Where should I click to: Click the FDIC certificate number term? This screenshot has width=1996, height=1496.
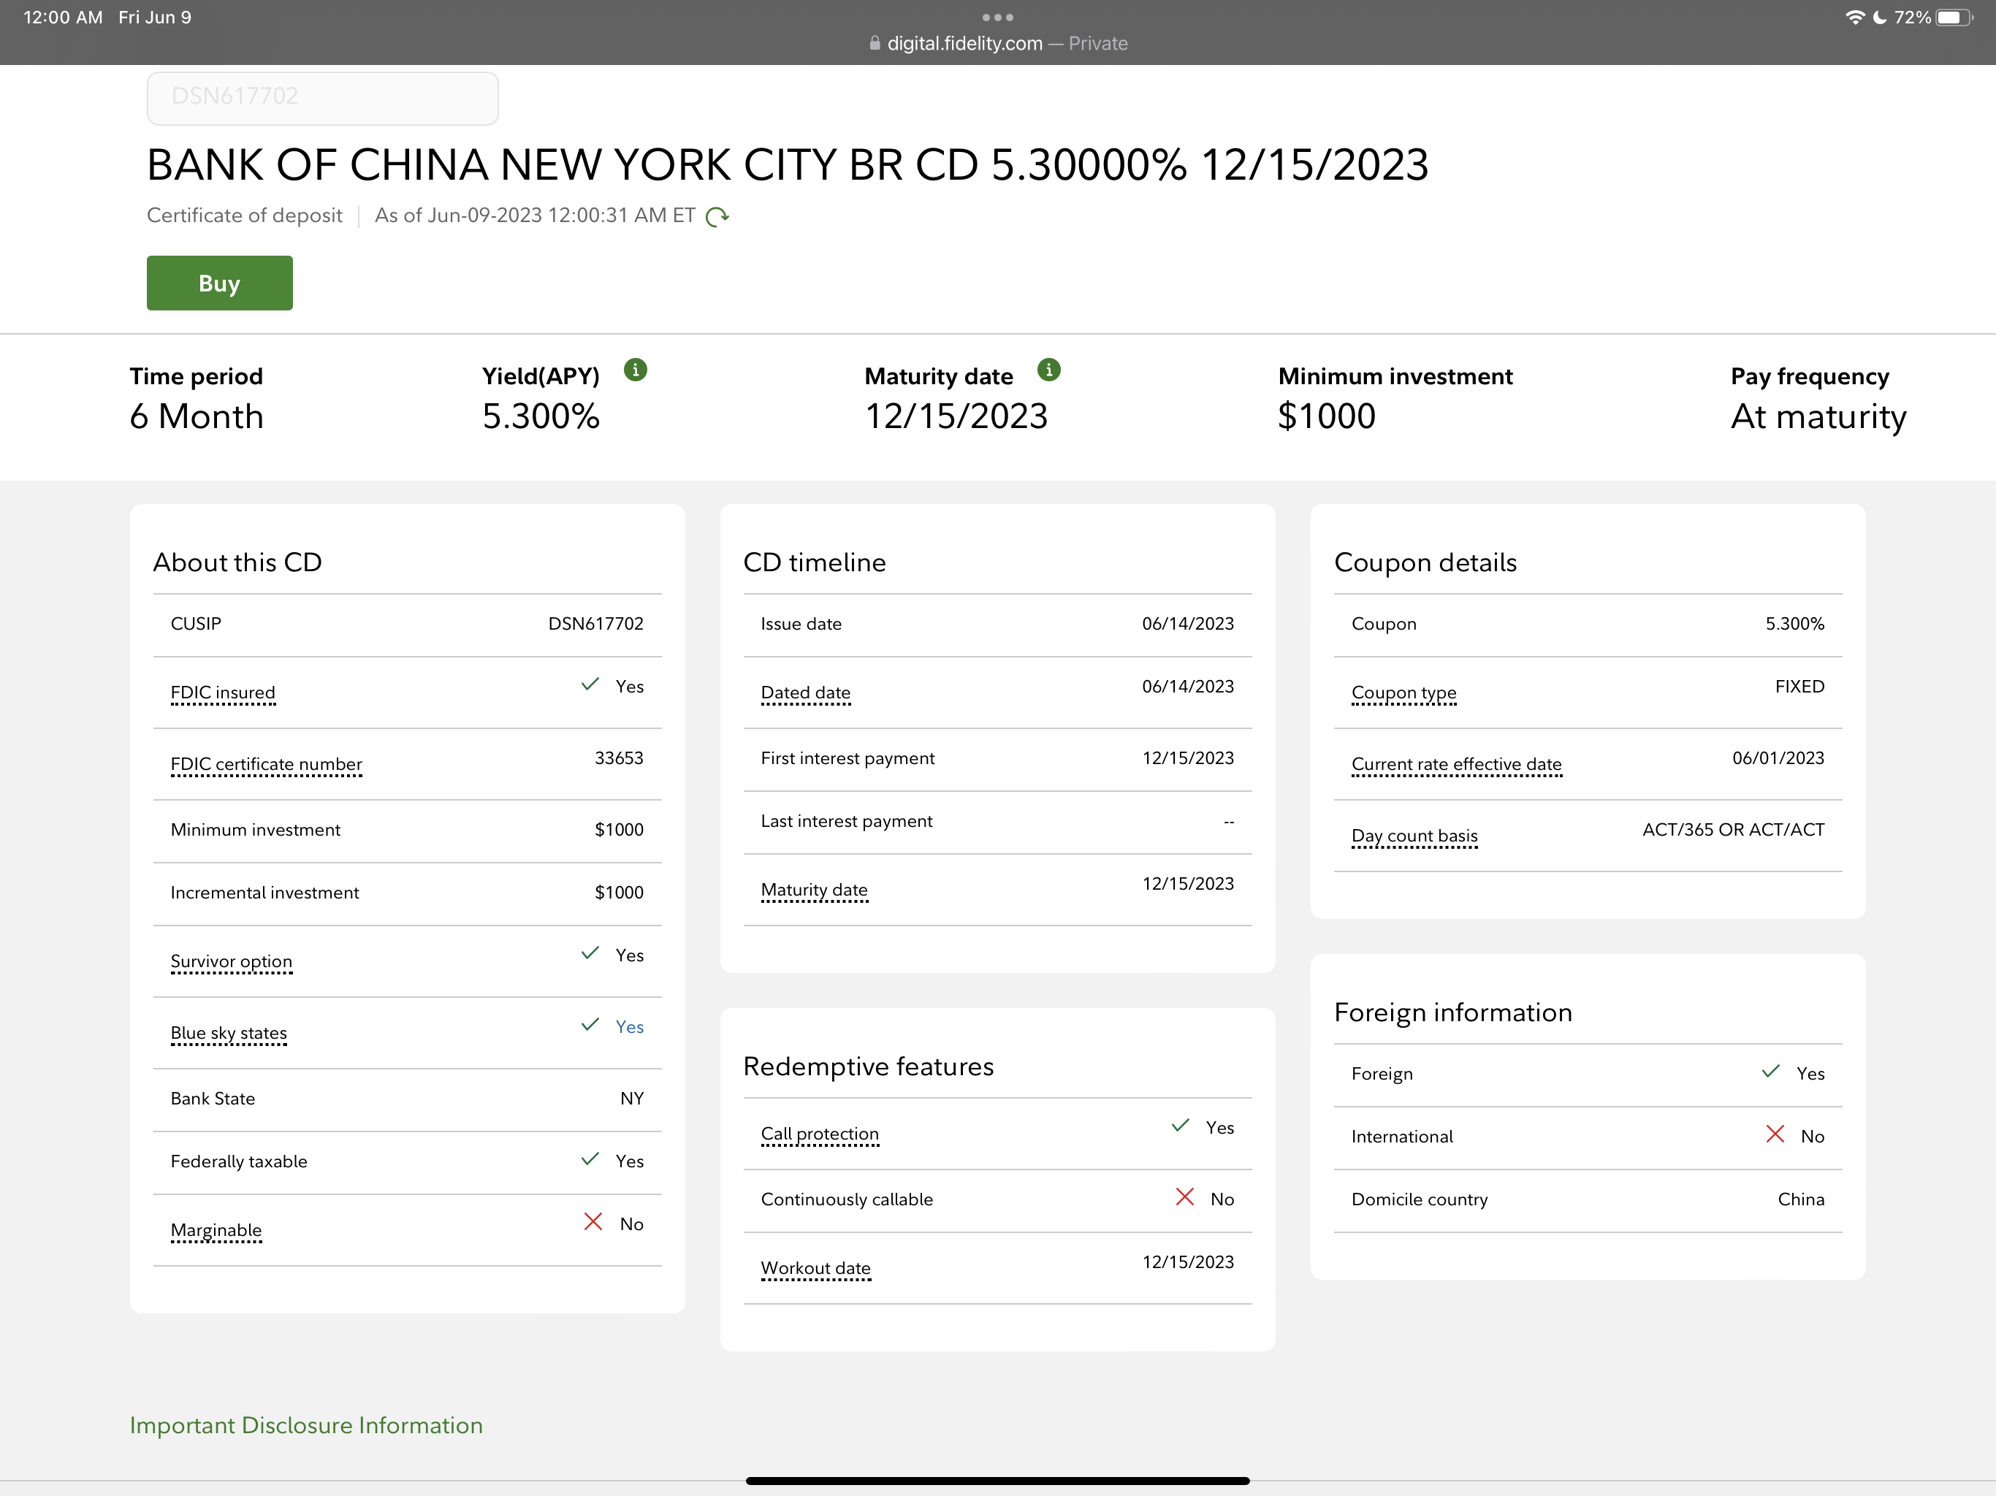pyautogui.click(x=266, y=764)
